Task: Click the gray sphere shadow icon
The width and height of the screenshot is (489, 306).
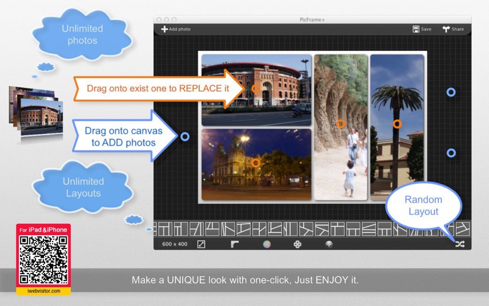Action: tap(329, 244)
